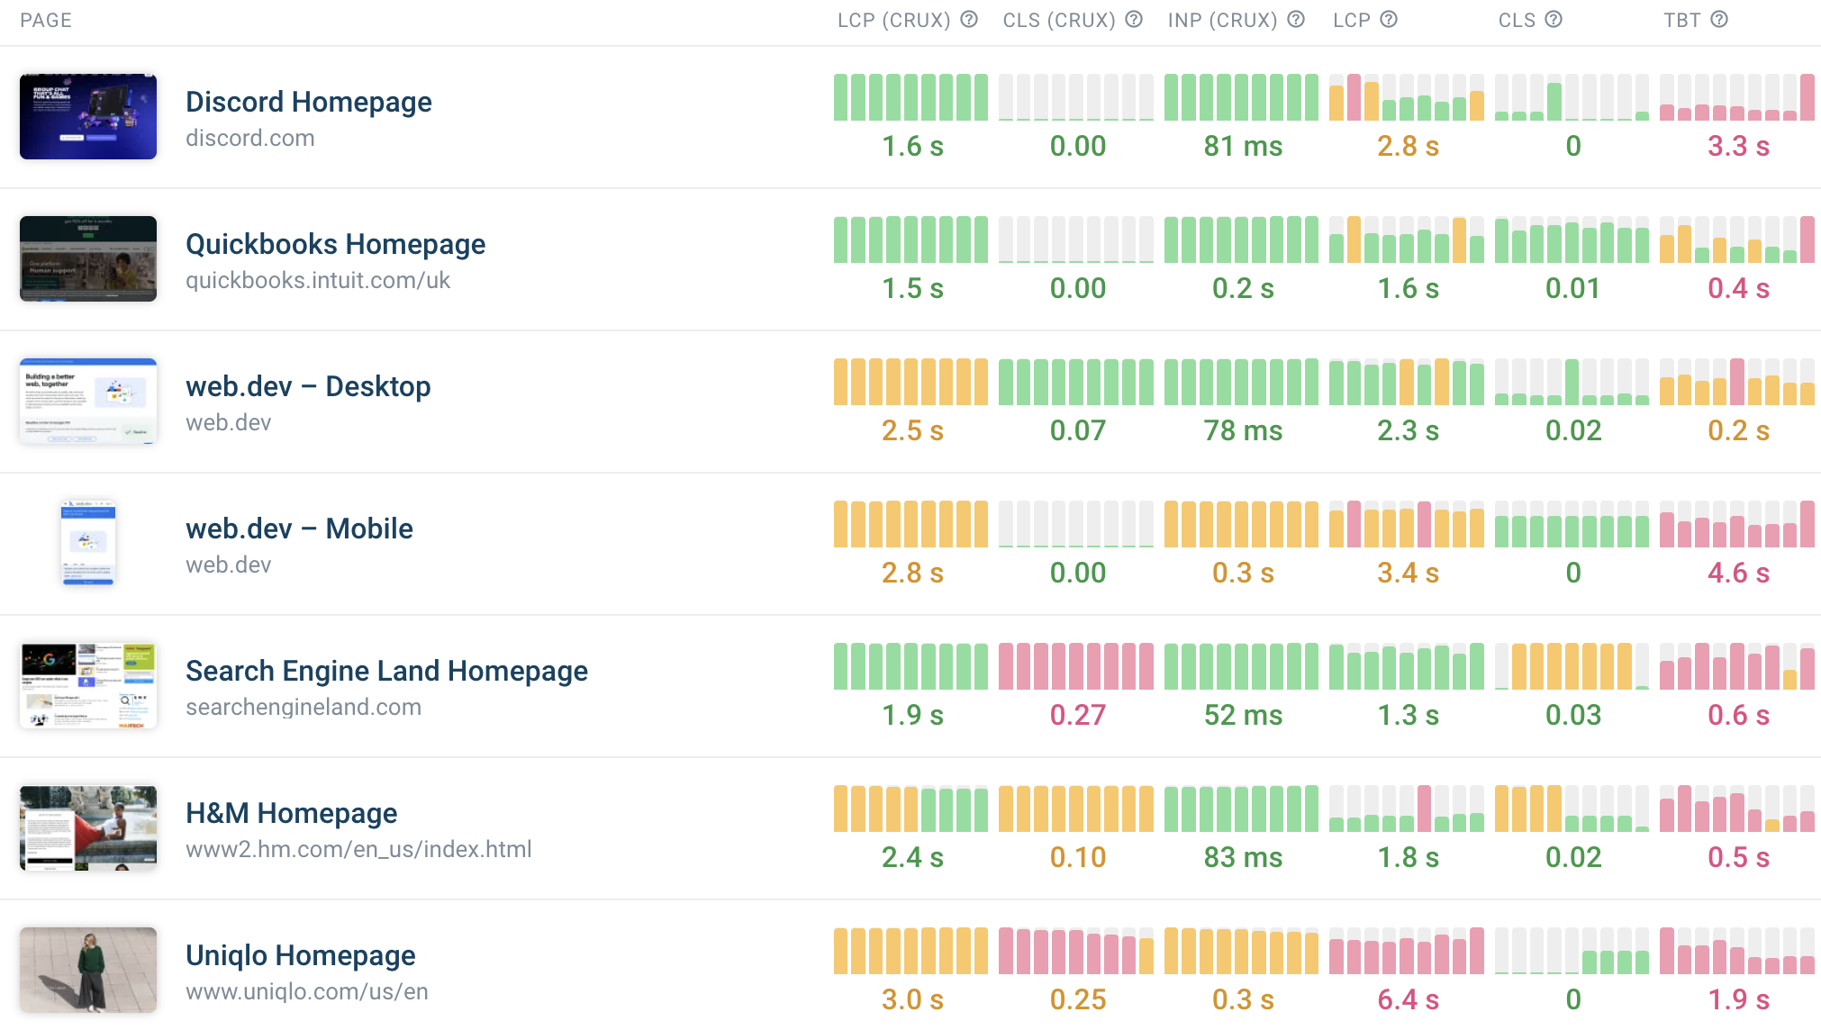Click the searchengineland.com URL
This screenshot has width=1821, height=1030.
303,707
